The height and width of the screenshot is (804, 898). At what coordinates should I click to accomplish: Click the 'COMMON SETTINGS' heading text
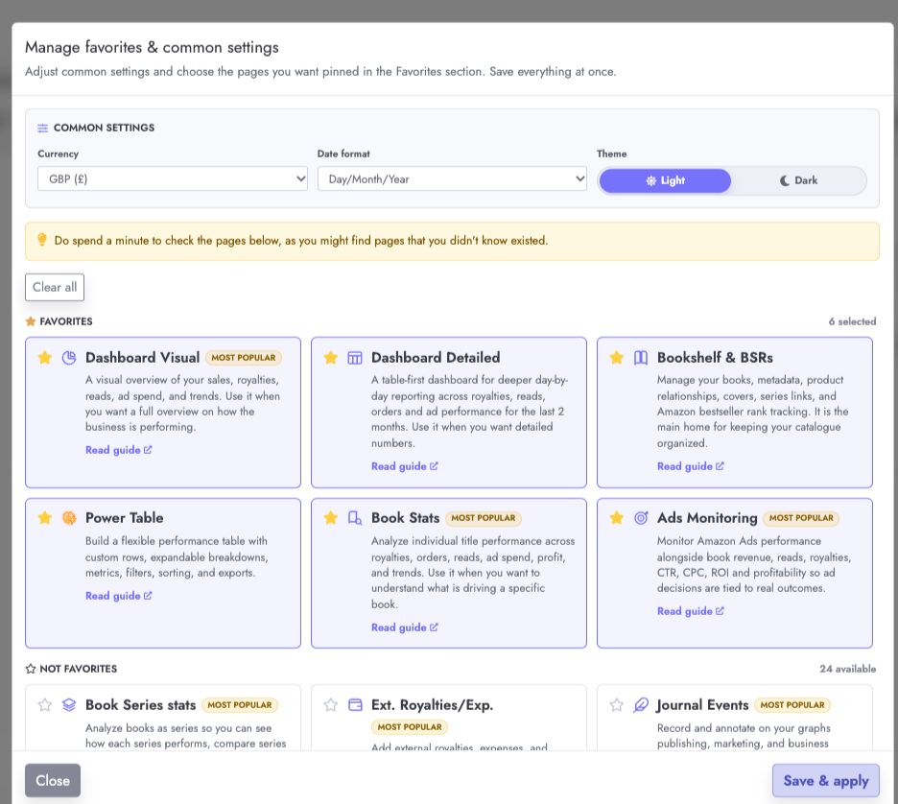[x=104, y=128]
